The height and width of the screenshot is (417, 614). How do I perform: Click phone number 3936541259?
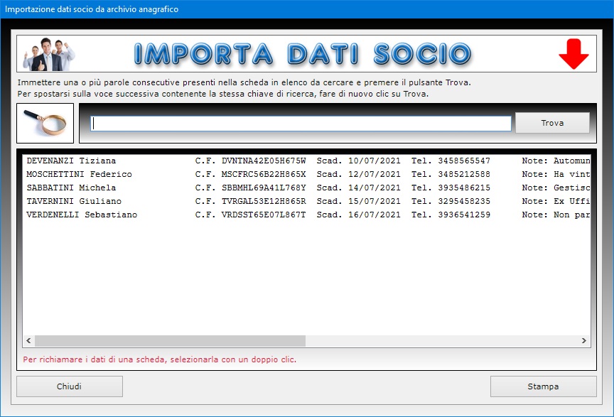pos(464,215)
